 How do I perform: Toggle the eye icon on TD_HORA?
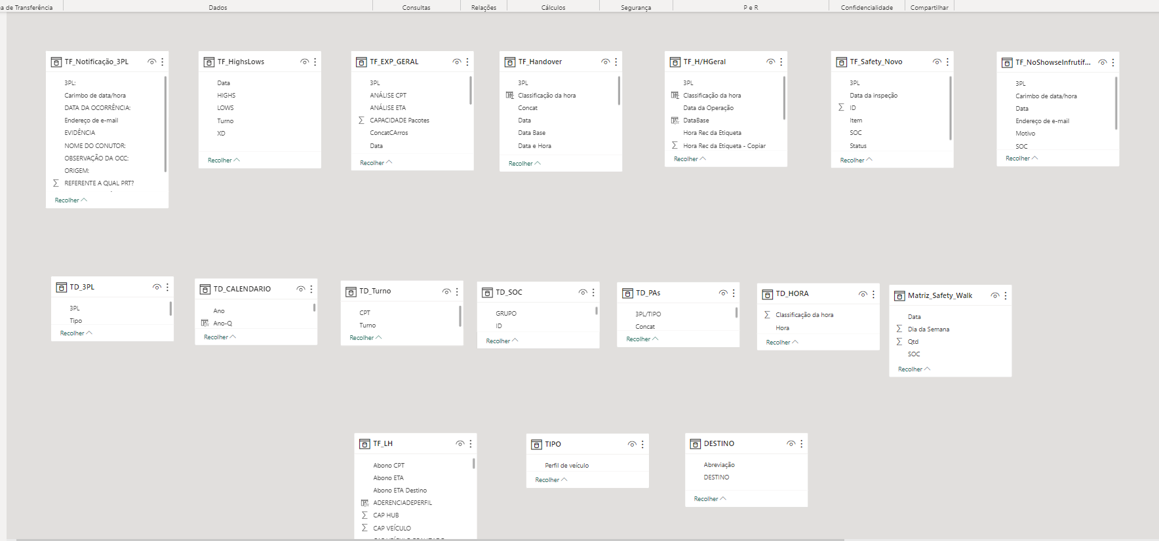pos(863,294)
